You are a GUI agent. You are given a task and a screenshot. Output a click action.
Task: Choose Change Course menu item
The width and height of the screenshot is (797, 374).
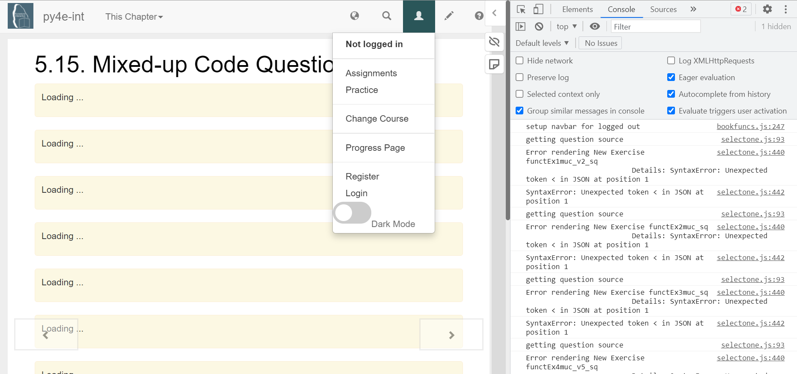[x=377, y=119]
